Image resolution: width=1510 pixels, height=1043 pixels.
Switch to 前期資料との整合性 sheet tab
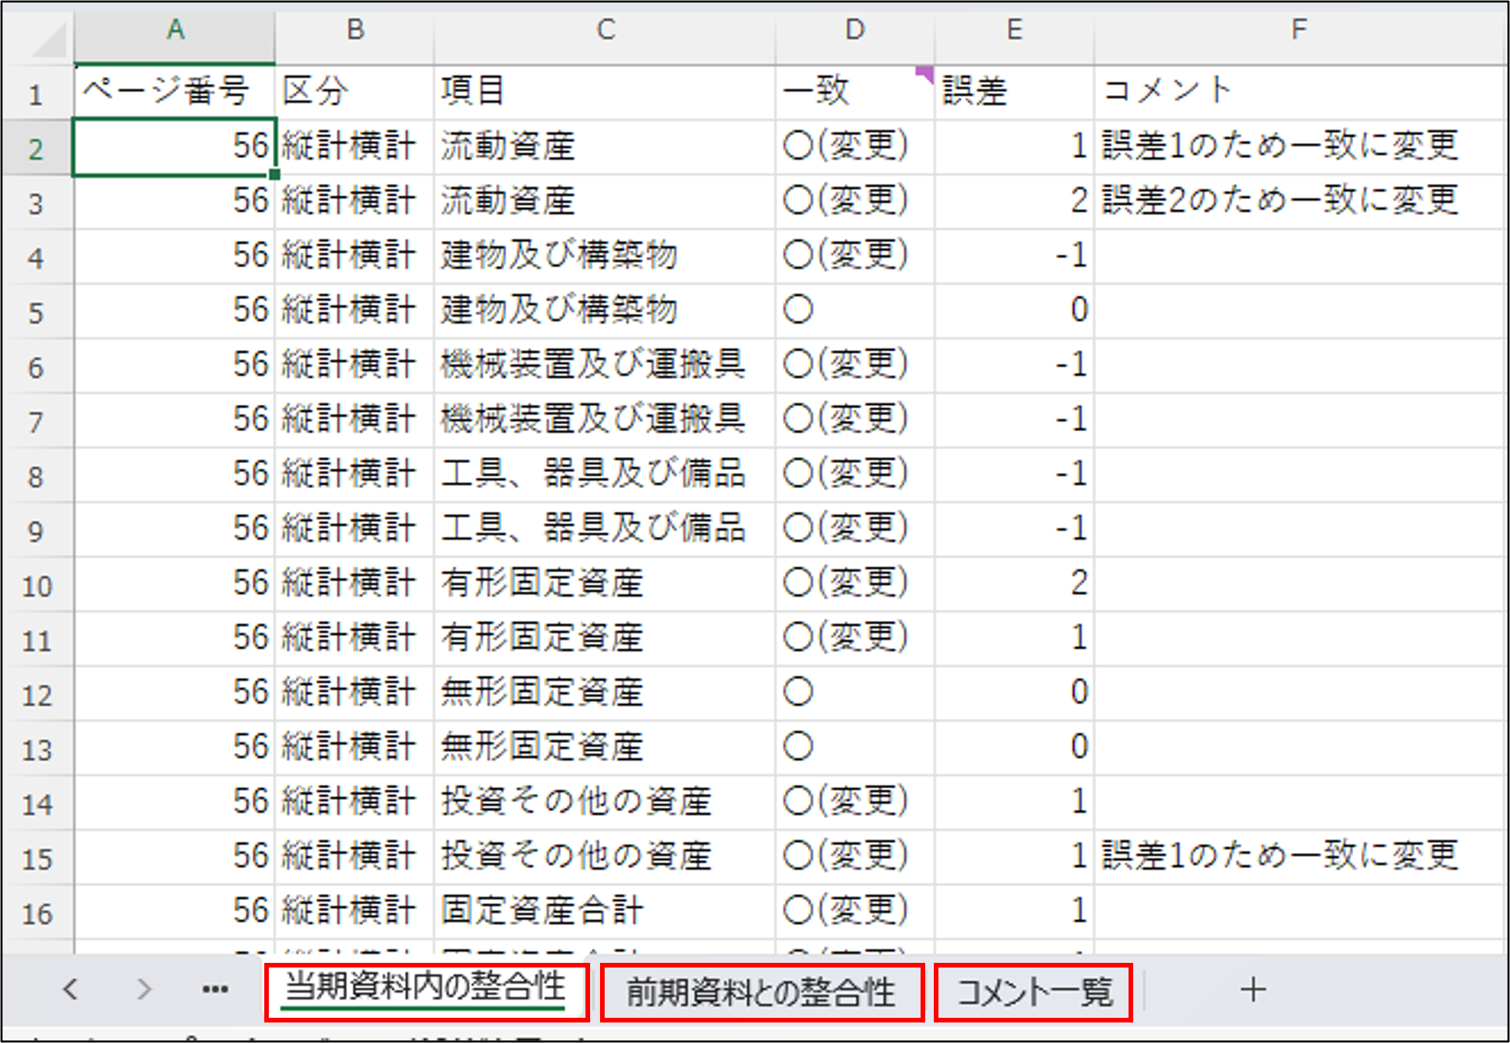[762, 992]
